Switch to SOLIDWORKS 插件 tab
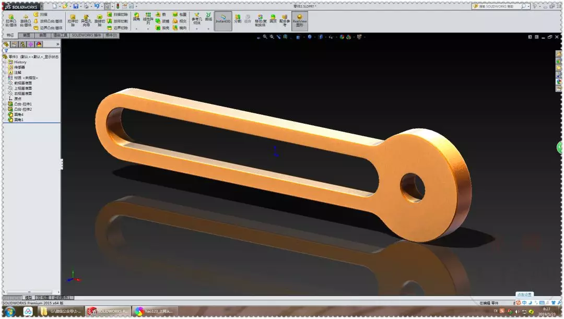Image resolution: width=564 pixels, height=319 pixels. click(86, 36)
